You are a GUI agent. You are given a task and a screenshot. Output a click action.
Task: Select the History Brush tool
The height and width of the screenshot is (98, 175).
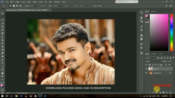click(2, 43)
